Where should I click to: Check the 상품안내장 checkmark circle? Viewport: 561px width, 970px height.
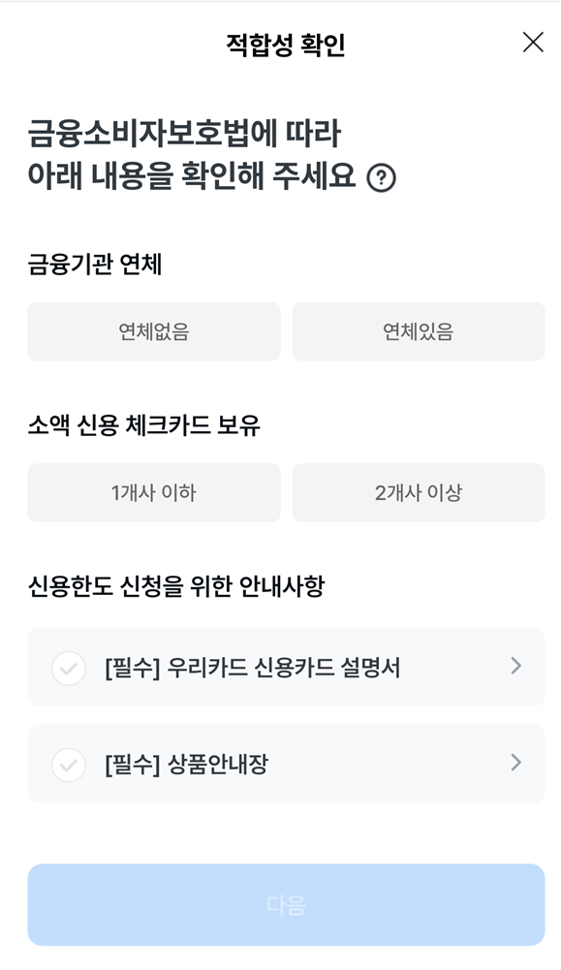(x=68, y=765)
